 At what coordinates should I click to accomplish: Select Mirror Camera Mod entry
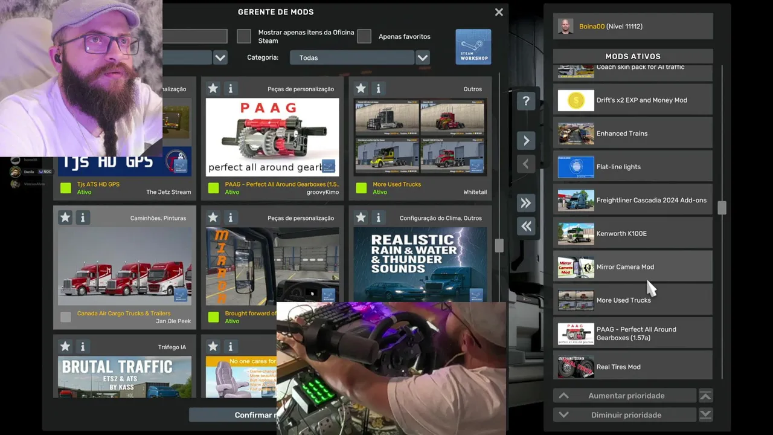[x=633, y=266]
